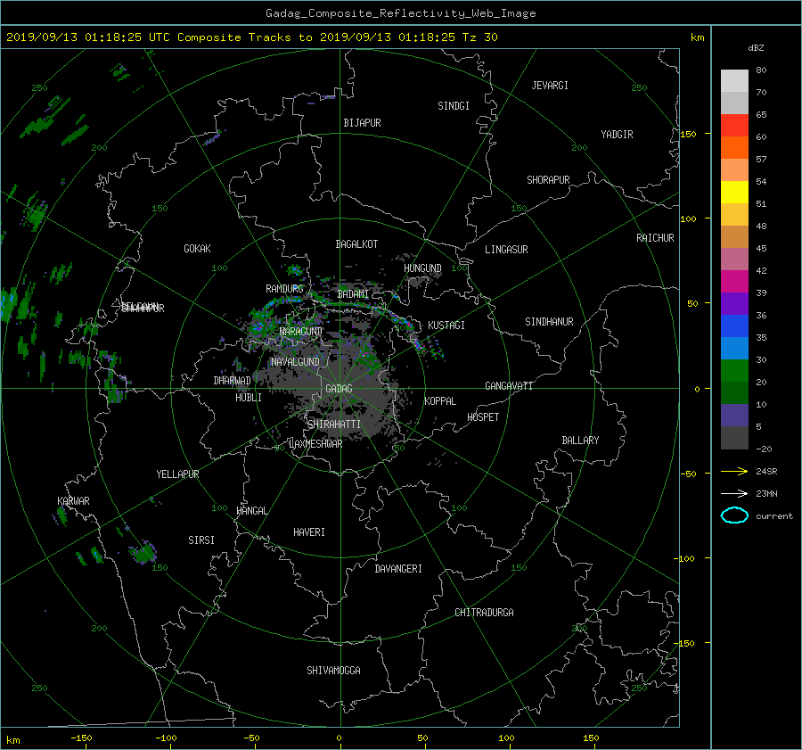The width and height of the screenshot is (802, 750).
Task: Click the UTC Composite Tracks timestamp header
Action: (x=252, y=37)
